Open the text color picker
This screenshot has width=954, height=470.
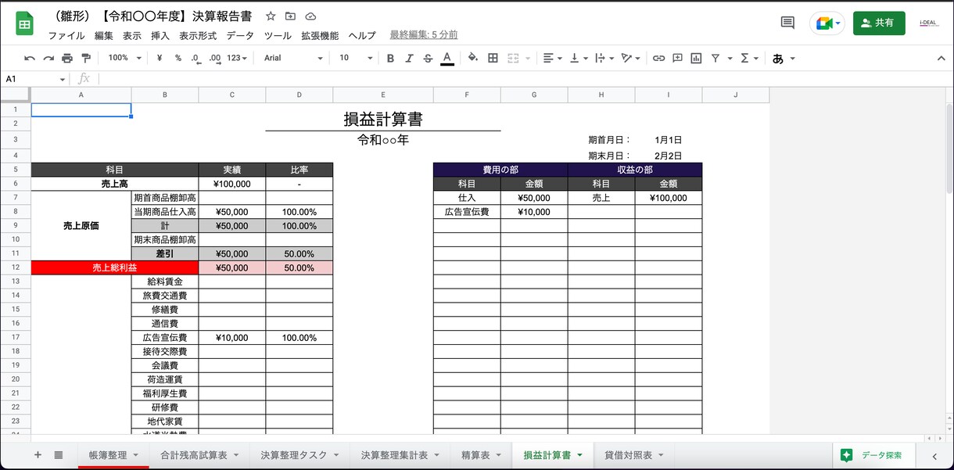click(447, 58)
